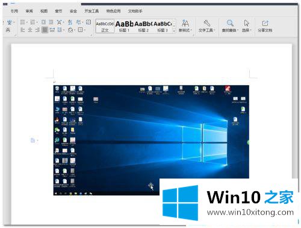The image size is (301, 228).
Task: Expand the show marks dropdown arrow
Action: coord(82,22)
